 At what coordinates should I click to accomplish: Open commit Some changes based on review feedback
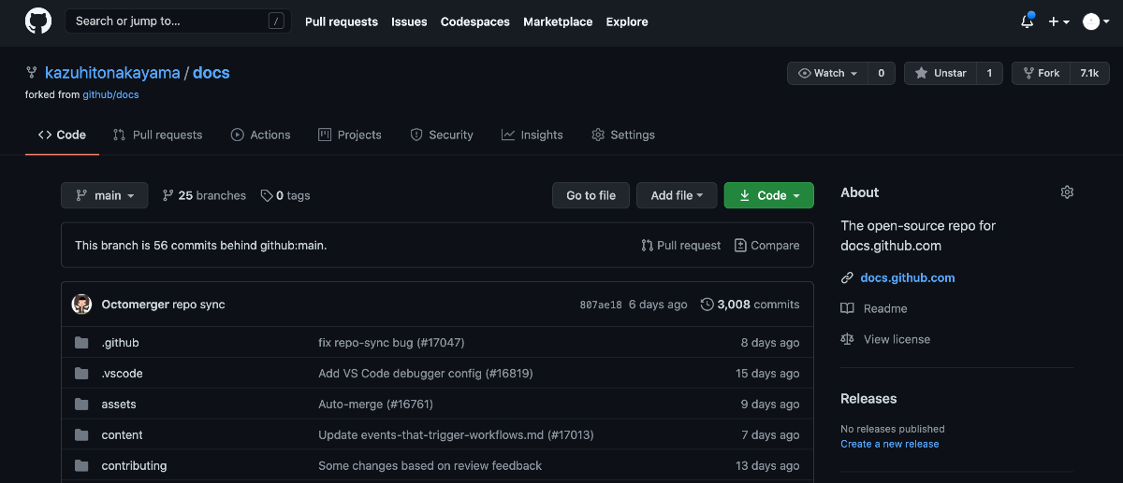(430, 466)
